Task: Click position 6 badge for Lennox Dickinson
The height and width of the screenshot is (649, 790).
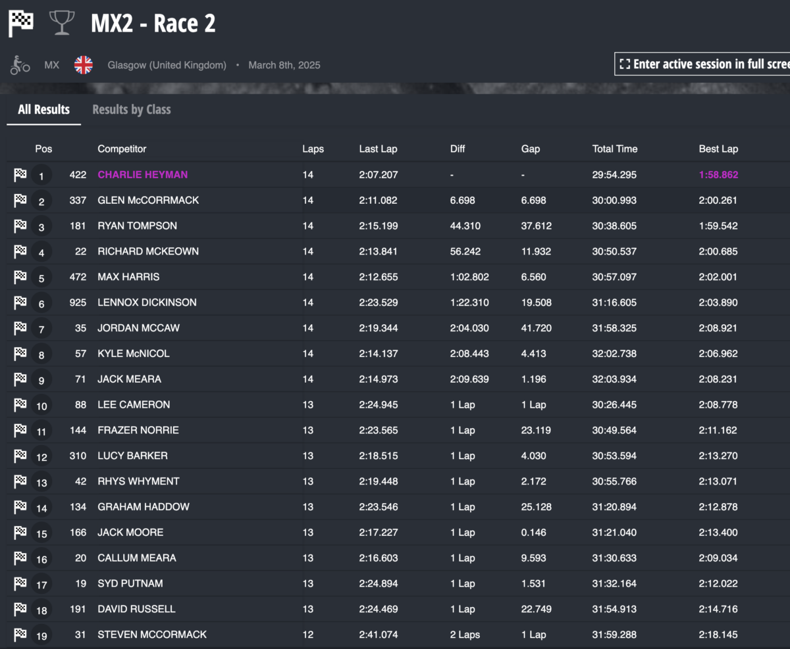Action: (x=41, y=304)
